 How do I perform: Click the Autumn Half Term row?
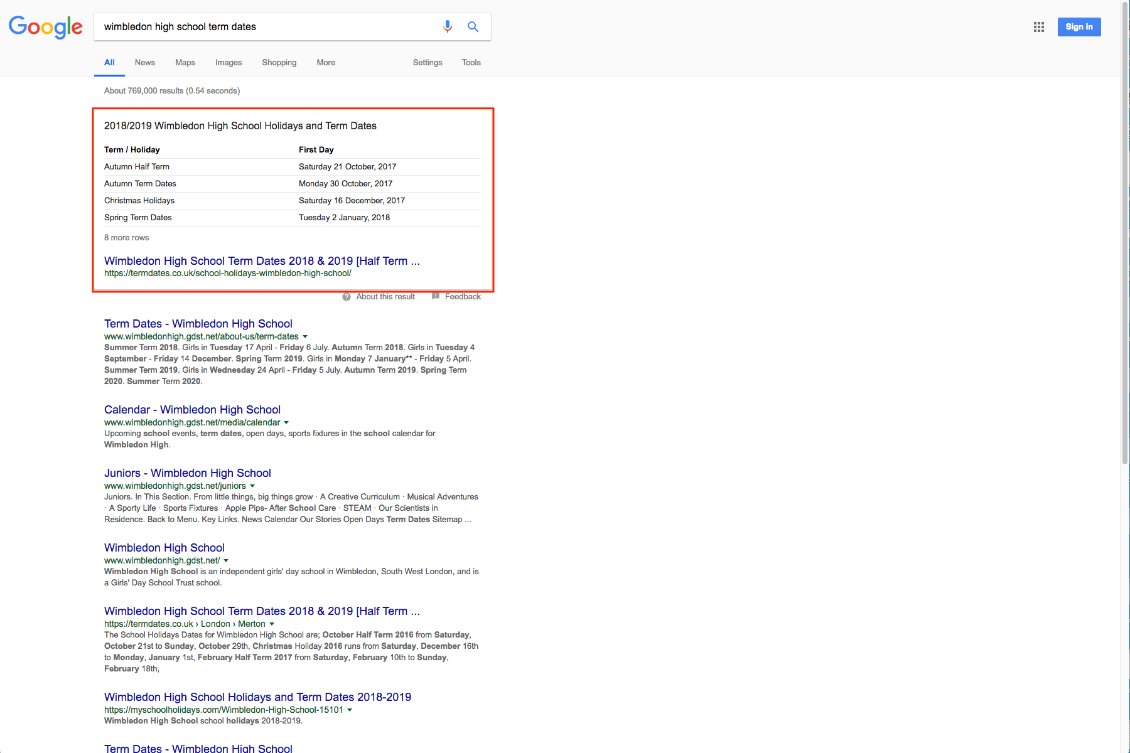point(293,167)
